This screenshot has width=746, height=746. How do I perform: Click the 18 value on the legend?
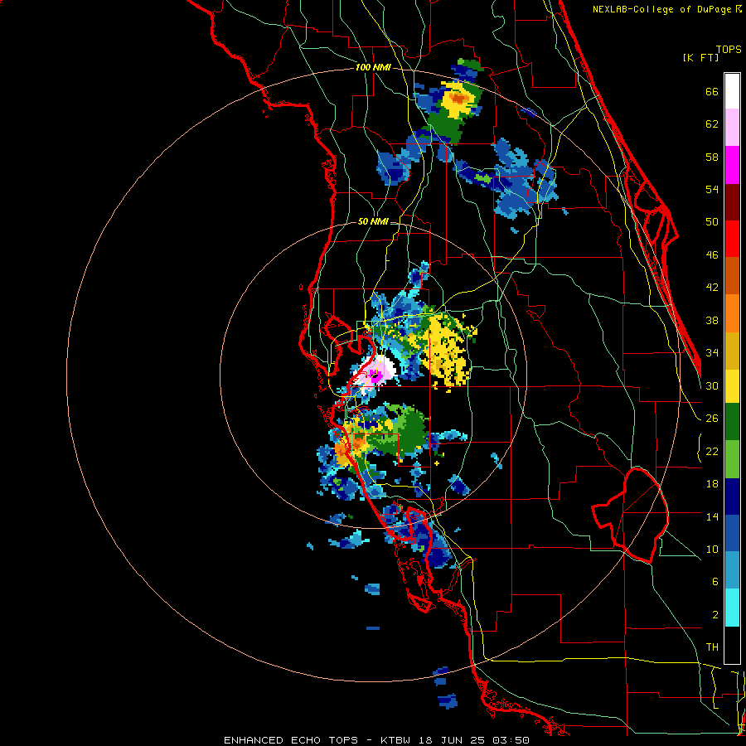click(x=712, y=484)
